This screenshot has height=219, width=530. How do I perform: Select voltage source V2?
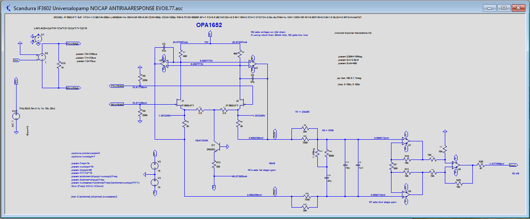point(154,166)
